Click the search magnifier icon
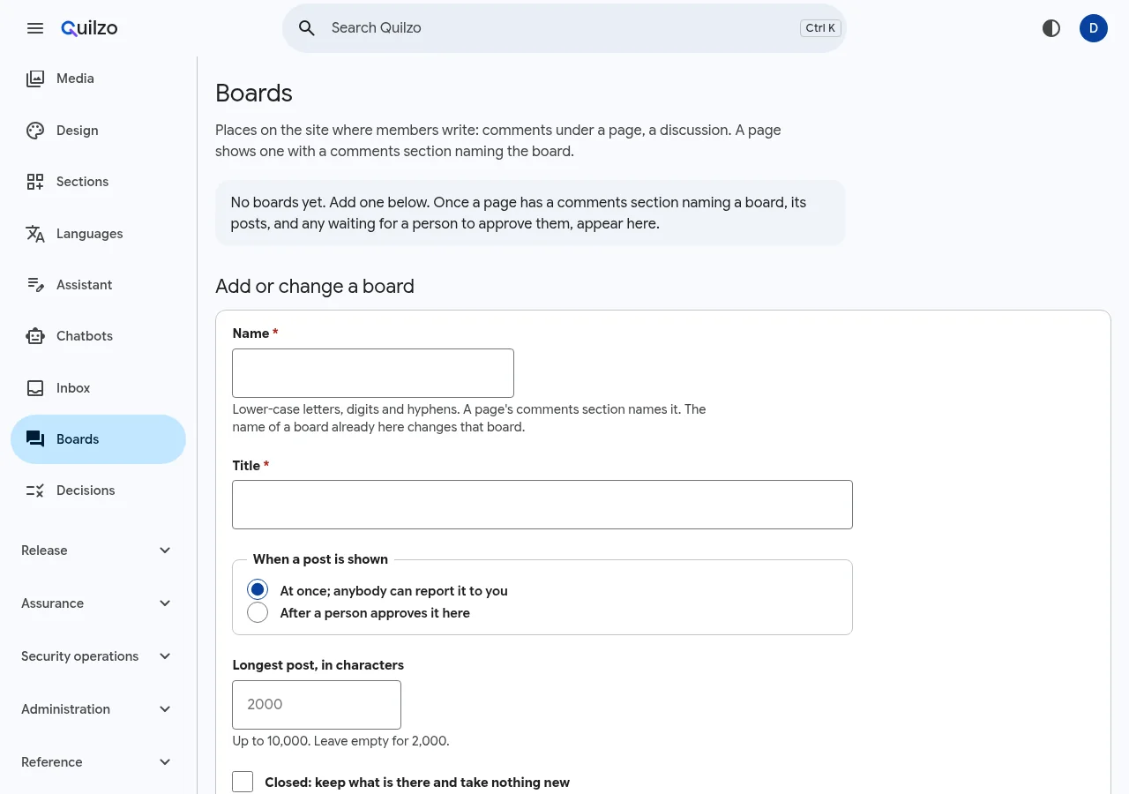Viewport: 1129px width, 794px height. [x=307, y=28]
